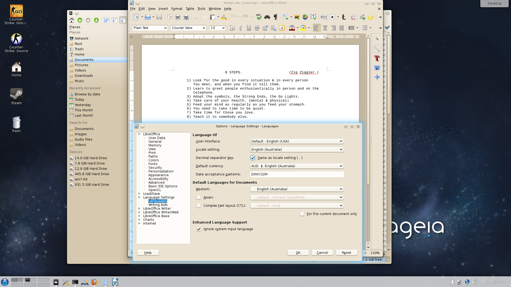
Task: Click the Clone Formatting paintbrush icon
Action: [x=224, y=17]
